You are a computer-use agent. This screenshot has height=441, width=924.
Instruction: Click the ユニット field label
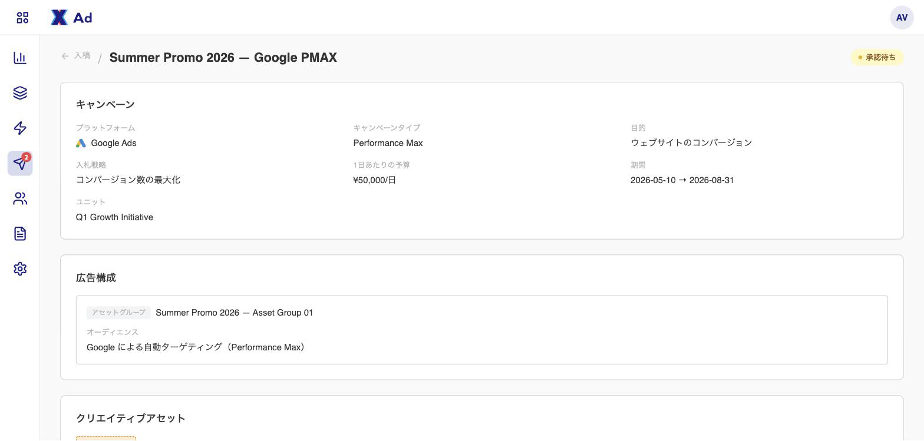tap(91, 202)
